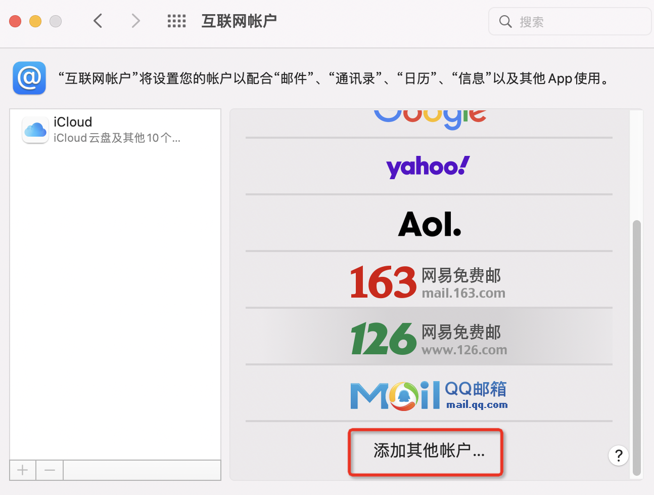
Task: Click the @ Internet Accounts icon
Action: click(x=29, y=78)
